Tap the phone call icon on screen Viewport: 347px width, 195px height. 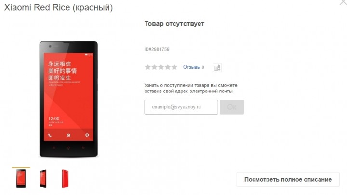[50, 135]
